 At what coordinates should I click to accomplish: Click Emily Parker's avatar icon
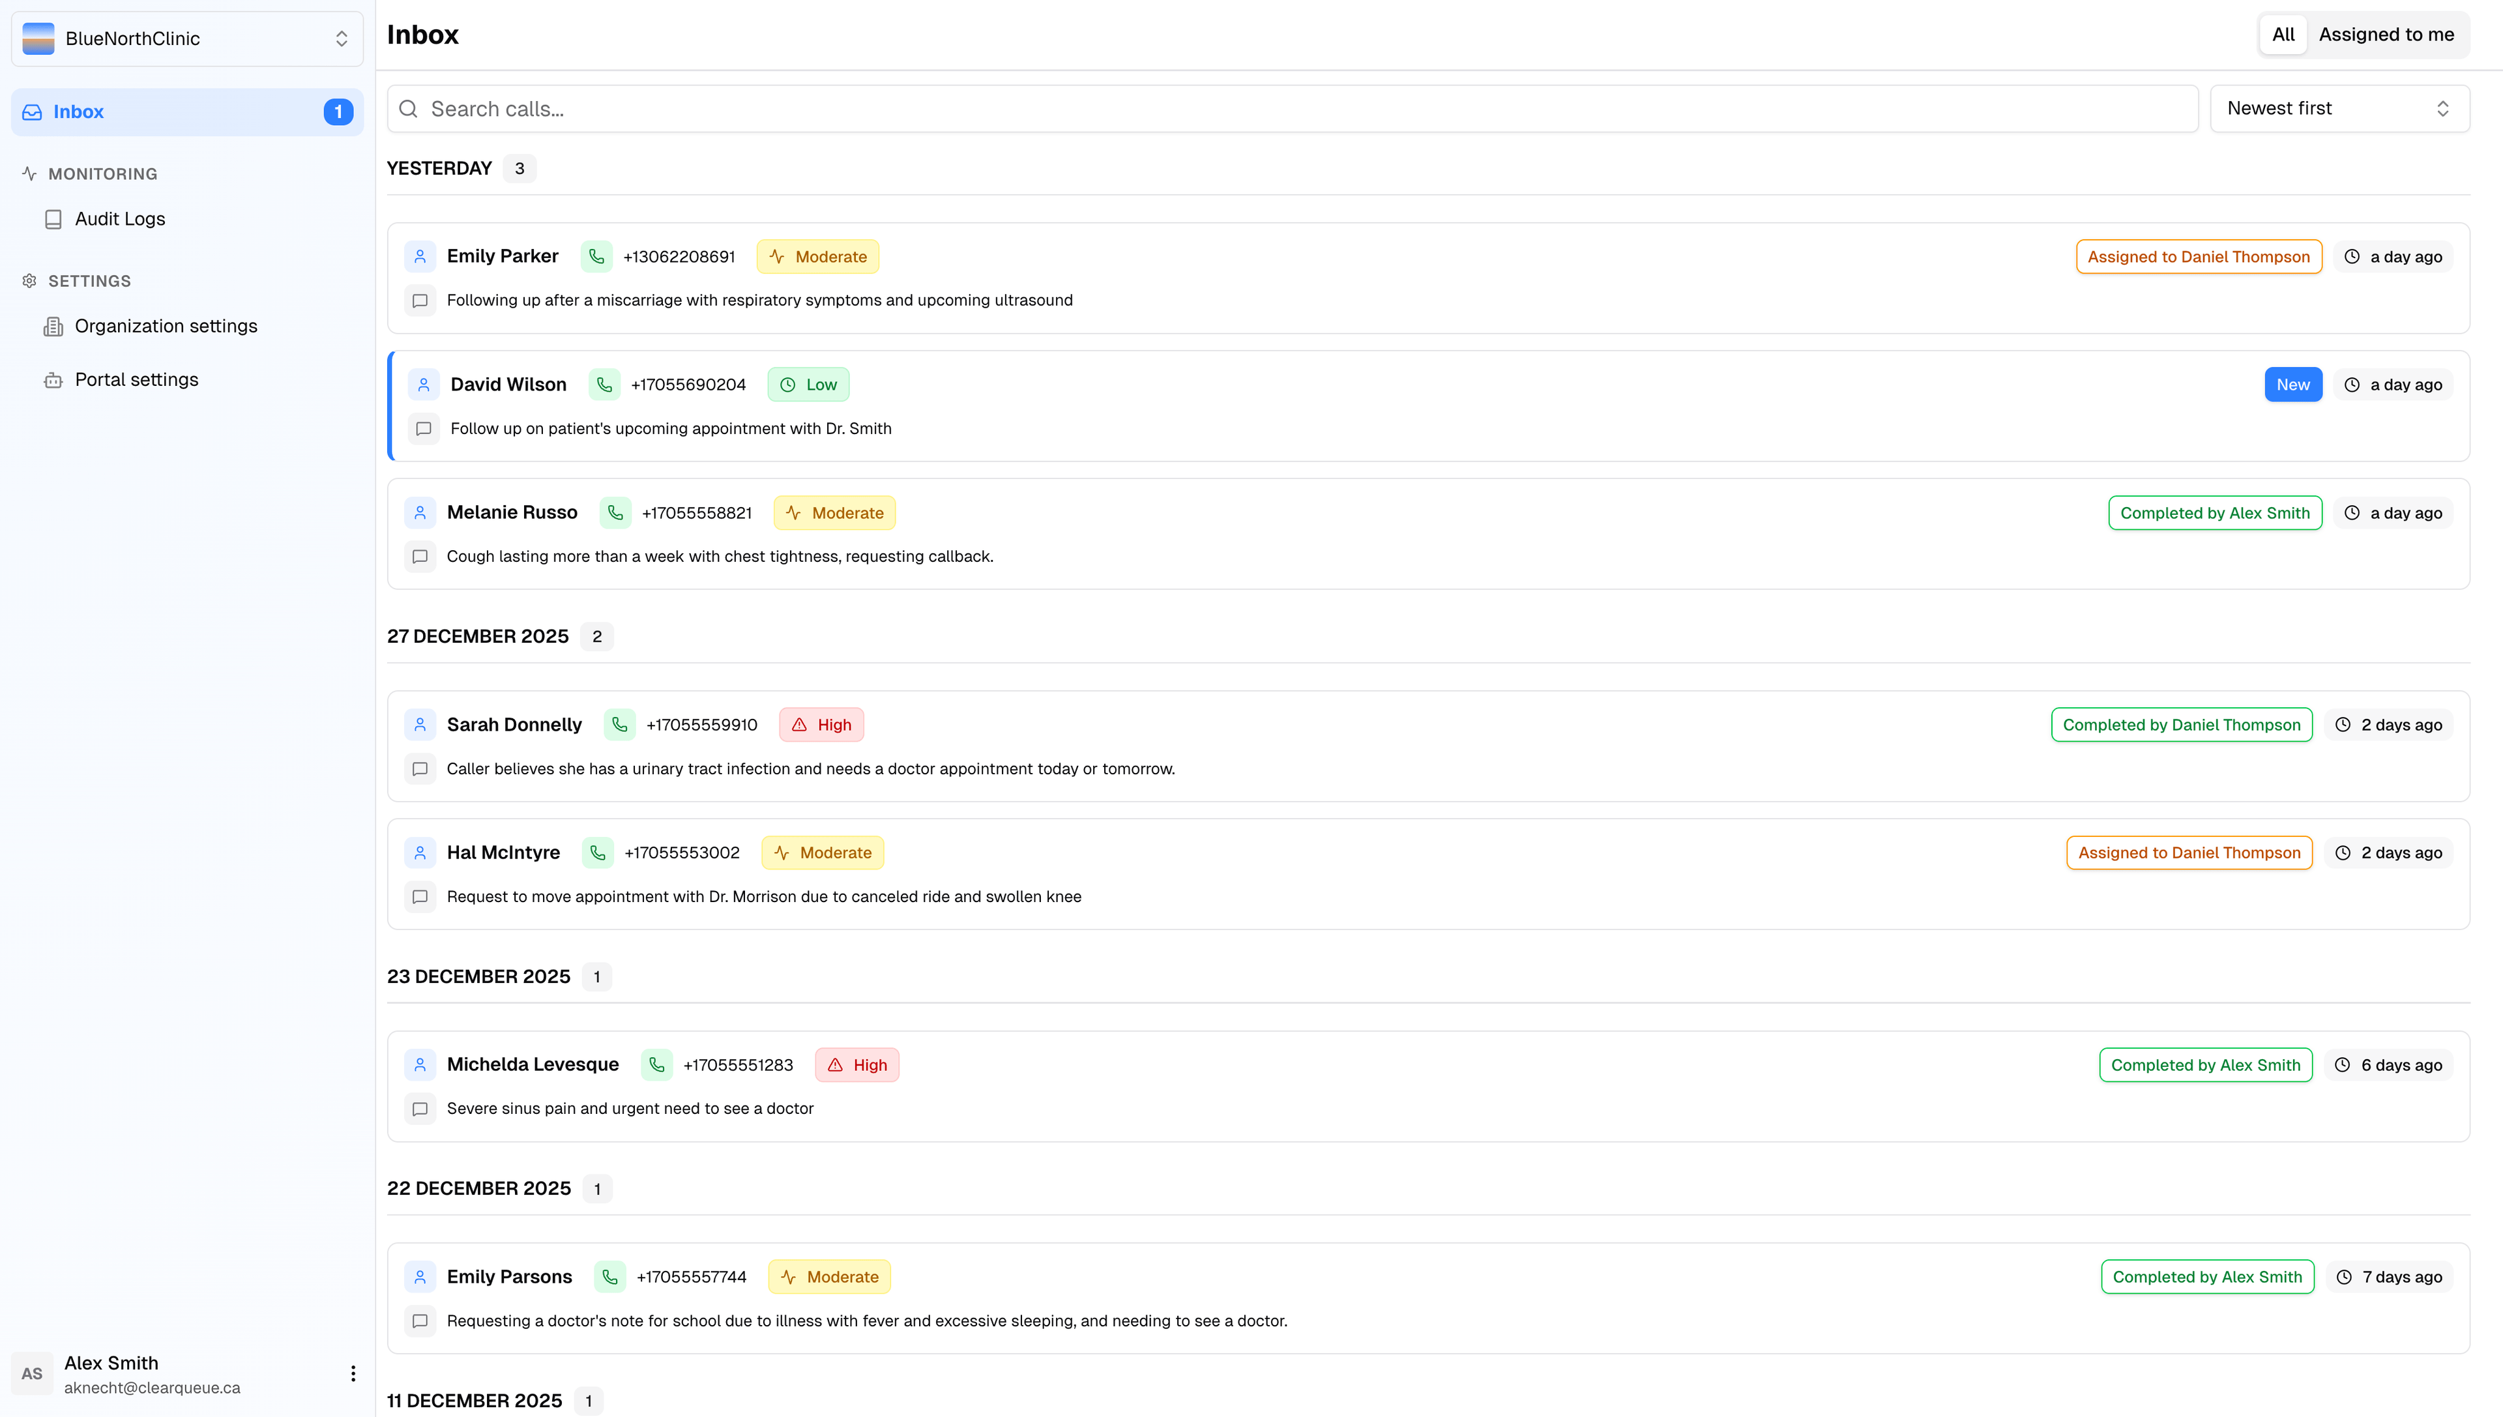(420, 256)
